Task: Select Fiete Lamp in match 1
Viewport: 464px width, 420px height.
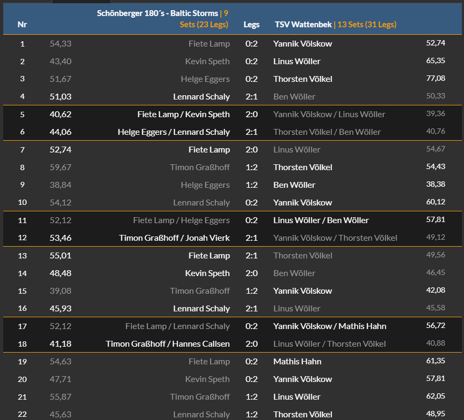Action: [x=209, y=43]
